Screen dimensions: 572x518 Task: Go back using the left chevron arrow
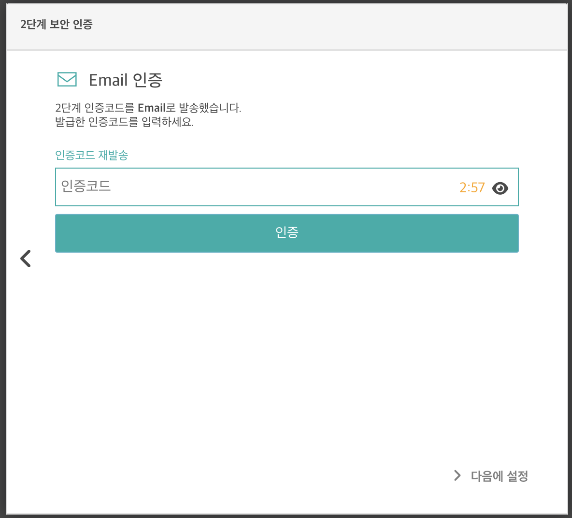coord(26,259)
